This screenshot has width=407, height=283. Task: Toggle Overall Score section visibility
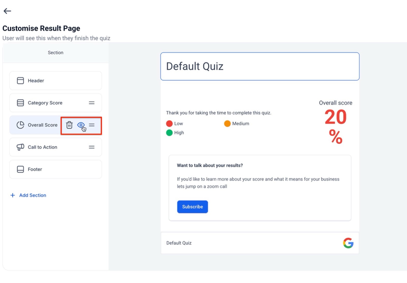coord(81,125)
